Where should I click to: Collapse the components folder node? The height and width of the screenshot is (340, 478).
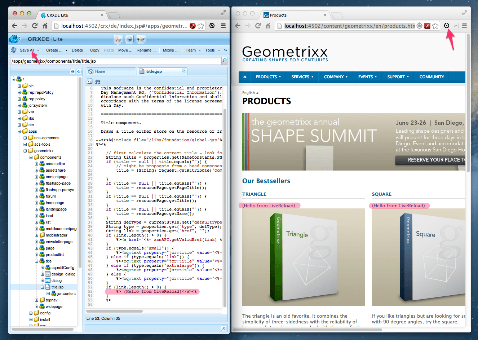[31, 157]
